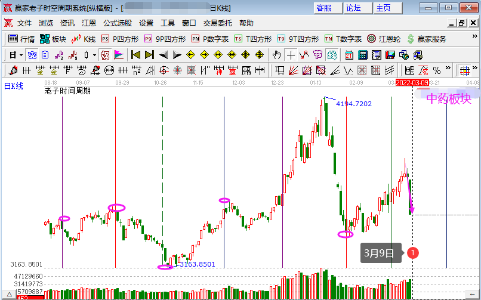The width and height of the screenshot is (481, 300).
Task: Open the calculator icon
Action: [363, 55]
